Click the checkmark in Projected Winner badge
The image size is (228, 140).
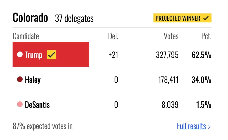[x=206, y=18]
